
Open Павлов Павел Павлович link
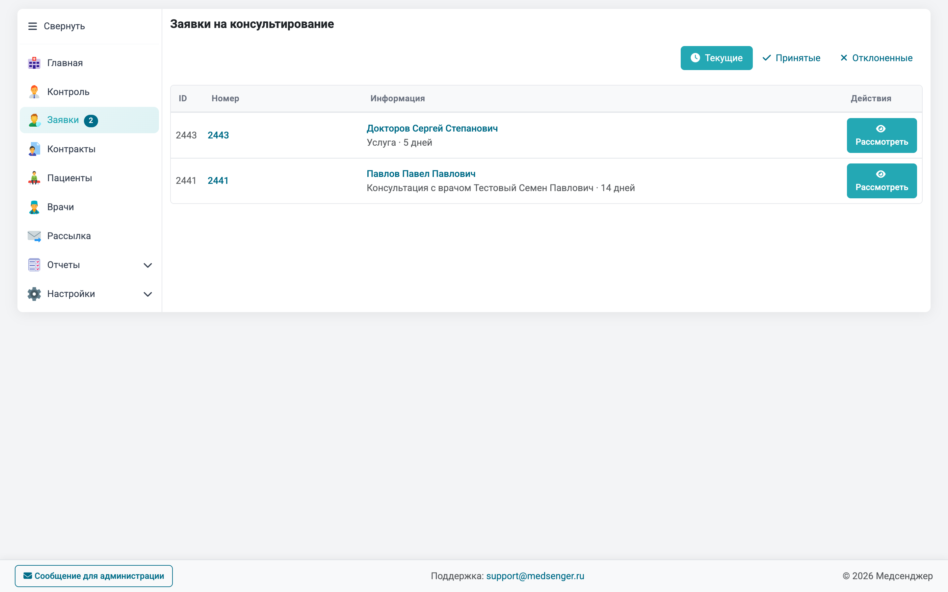click(421, 174)
